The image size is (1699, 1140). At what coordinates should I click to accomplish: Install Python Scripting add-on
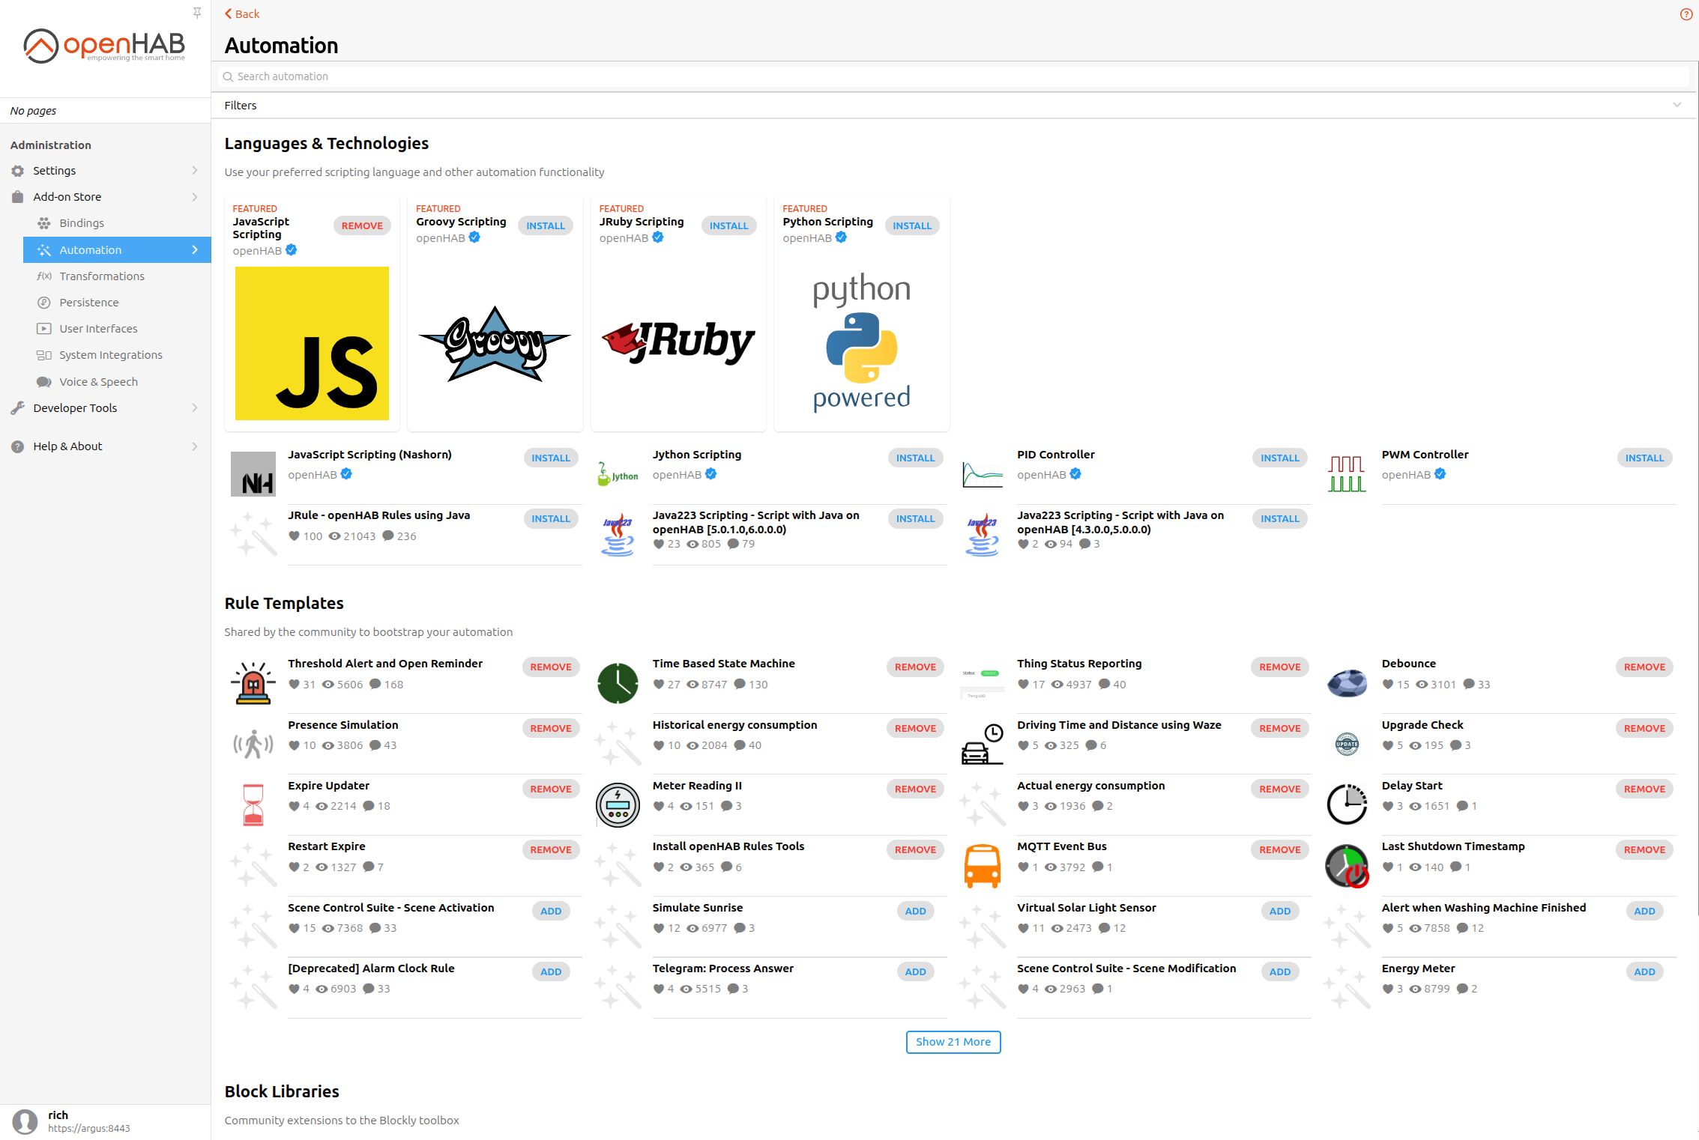[x=911, y=225]
